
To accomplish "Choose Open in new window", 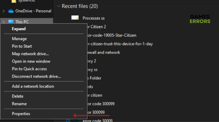I will tap(31, 61).
